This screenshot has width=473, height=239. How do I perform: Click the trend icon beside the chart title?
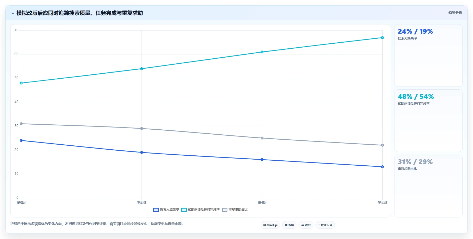tap(12, 13)
